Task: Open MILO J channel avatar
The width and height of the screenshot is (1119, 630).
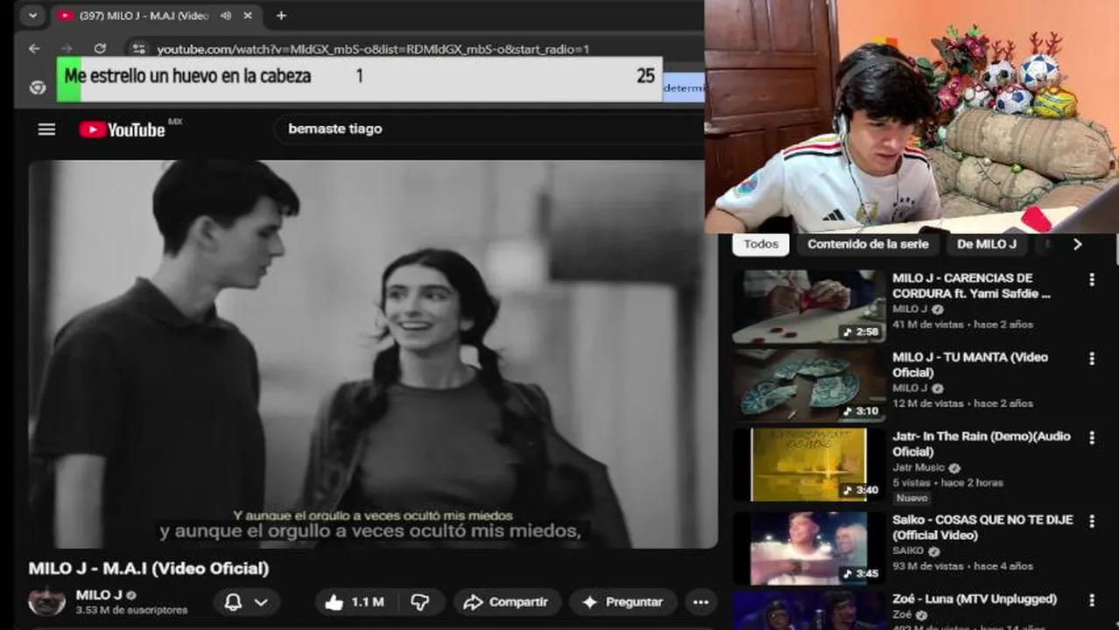Action: [46, 602]
